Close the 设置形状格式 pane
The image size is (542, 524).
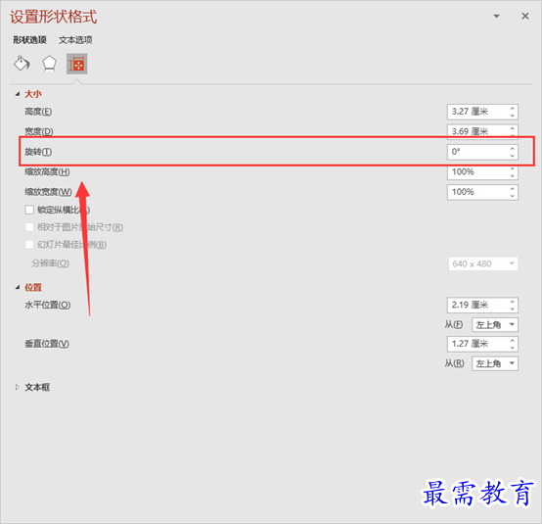point(525,16)
